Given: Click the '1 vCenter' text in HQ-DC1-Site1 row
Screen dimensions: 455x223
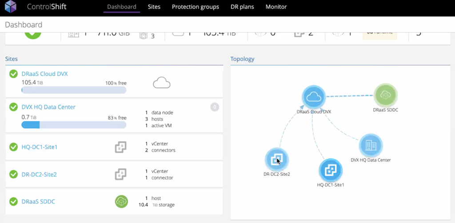Looking at the screenshot, I should (x=156, y=144).
